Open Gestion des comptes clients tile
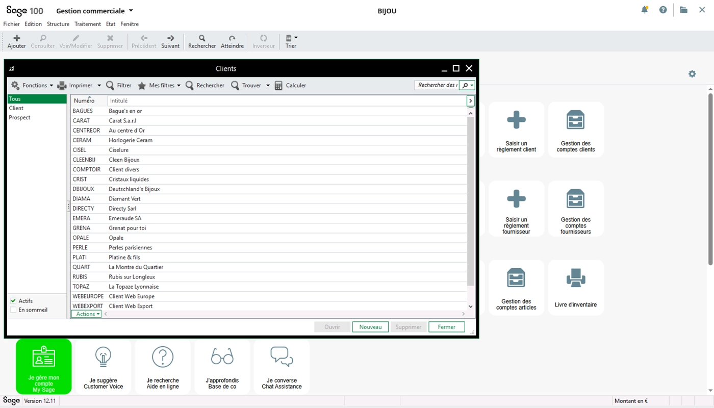Image resolution: width=714 pixels, height=408 pixels. (576, 130)
